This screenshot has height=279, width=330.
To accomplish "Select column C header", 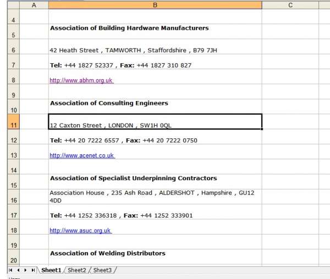I will [290, 5].
